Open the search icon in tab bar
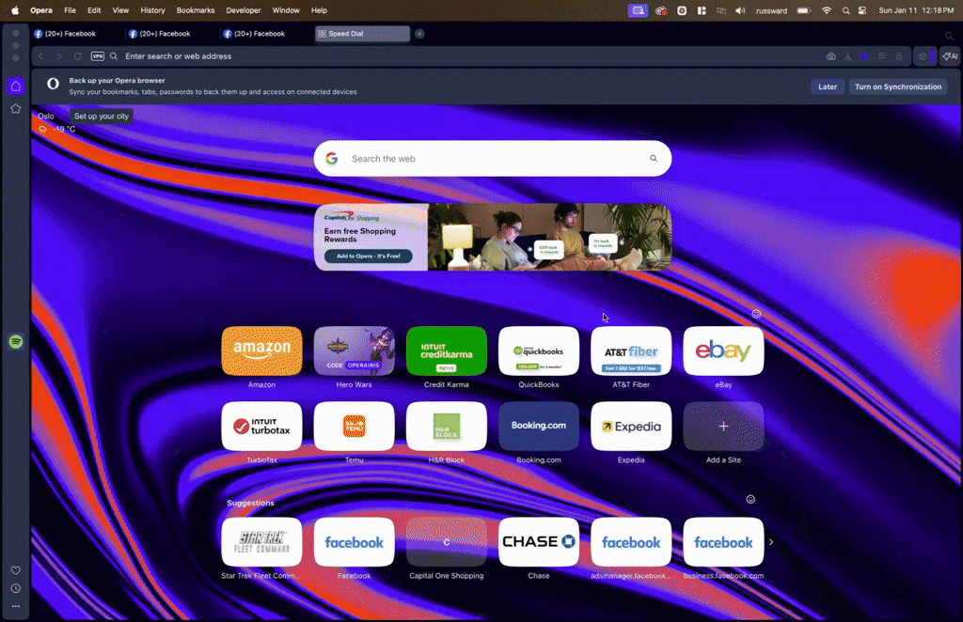Screen dimensions: 963x622 [948, 35]
